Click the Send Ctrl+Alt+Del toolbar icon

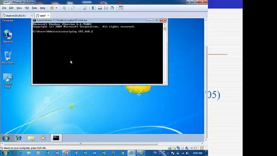pyautogui.click(x=64, y=8)
